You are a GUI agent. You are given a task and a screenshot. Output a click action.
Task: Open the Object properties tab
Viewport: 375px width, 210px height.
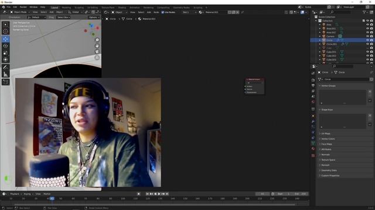click(x=313, y=116)
